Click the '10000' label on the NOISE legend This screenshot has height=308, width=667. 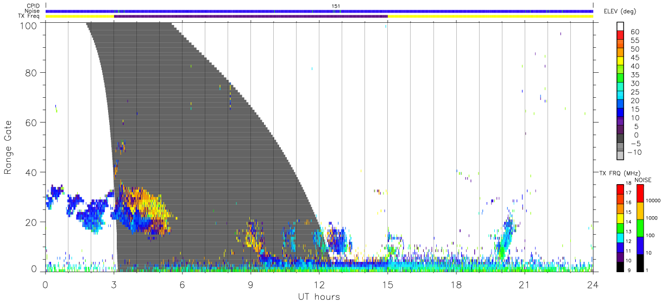(653, 201)
